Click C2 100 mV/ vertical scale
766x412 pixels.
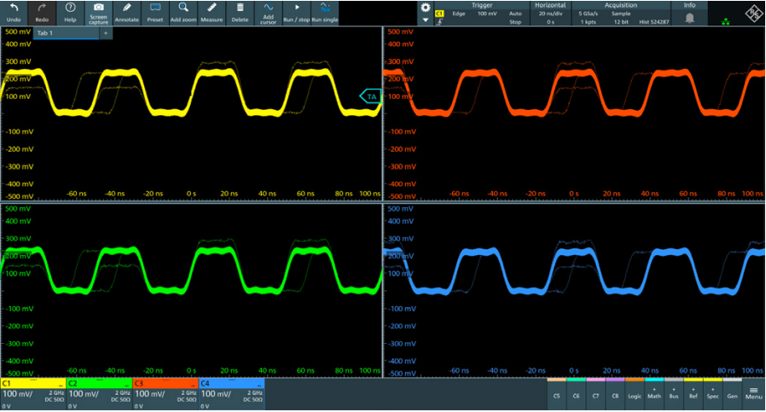tap(84, 394)
